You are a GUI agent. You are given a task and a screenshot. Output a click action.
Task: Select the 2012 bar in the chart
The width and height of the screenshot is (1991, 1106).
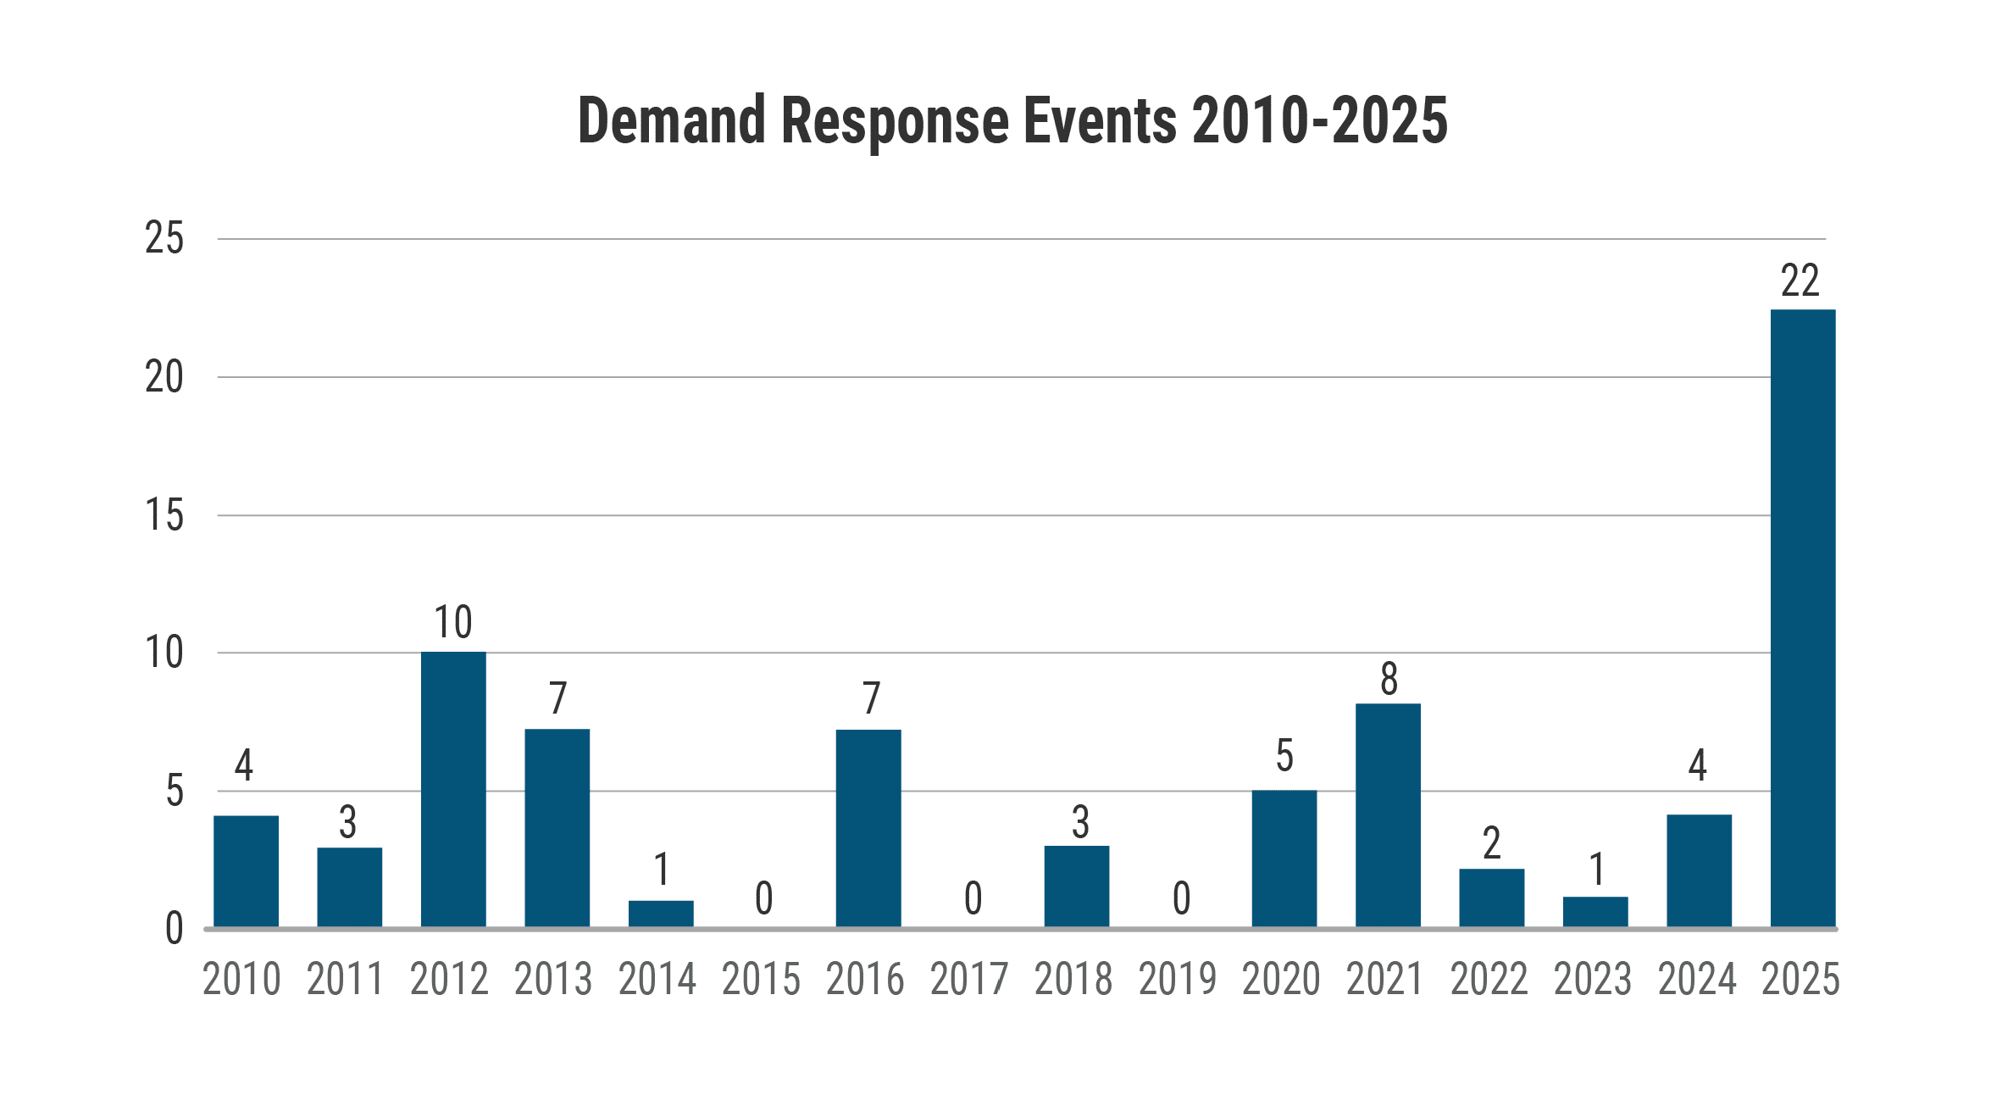tap(453, 790)
